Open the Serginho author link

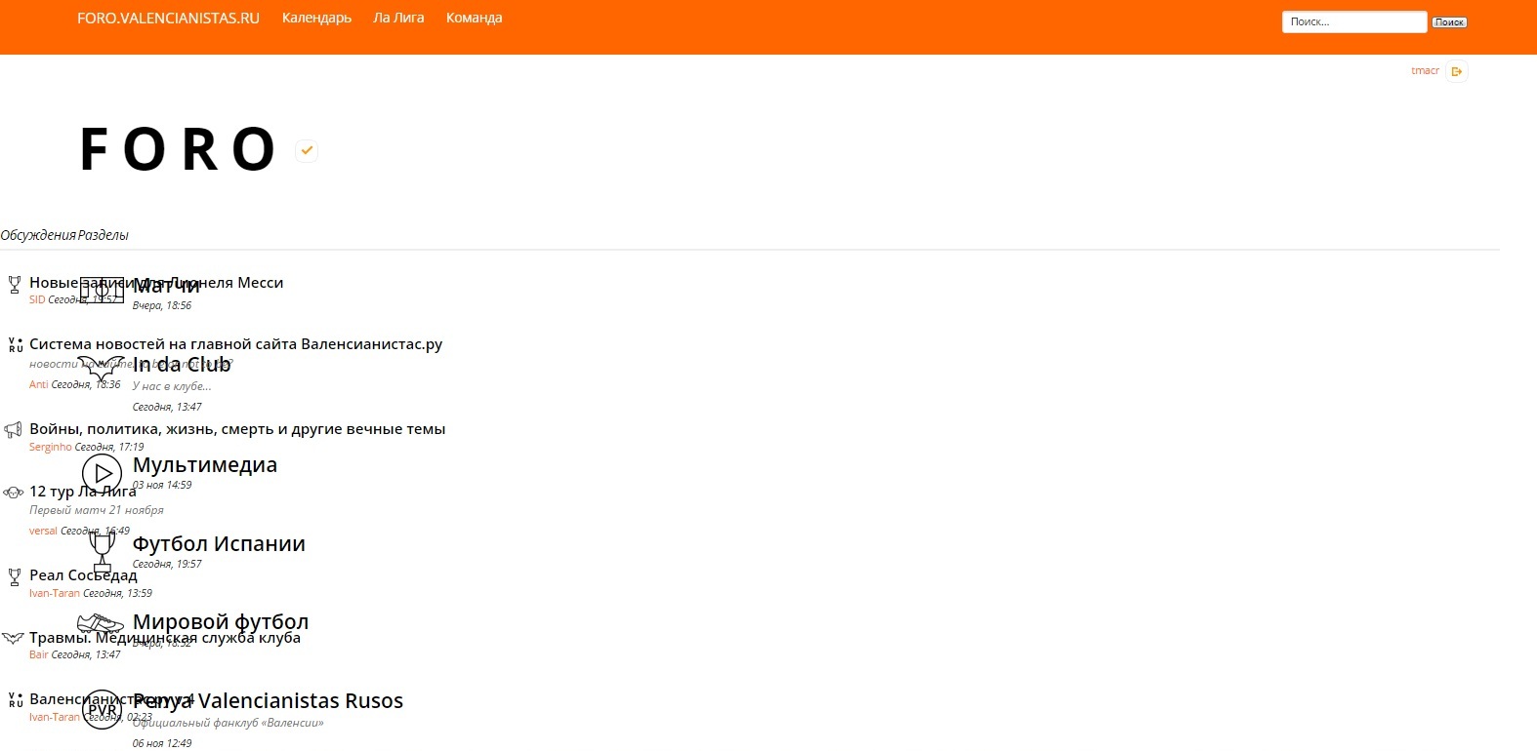click(50, 447)
